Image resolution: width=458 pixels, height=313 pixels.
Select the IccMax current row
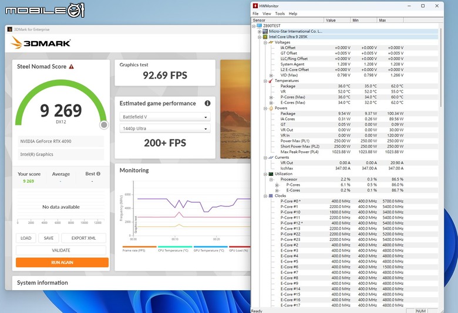coord(345,168)
